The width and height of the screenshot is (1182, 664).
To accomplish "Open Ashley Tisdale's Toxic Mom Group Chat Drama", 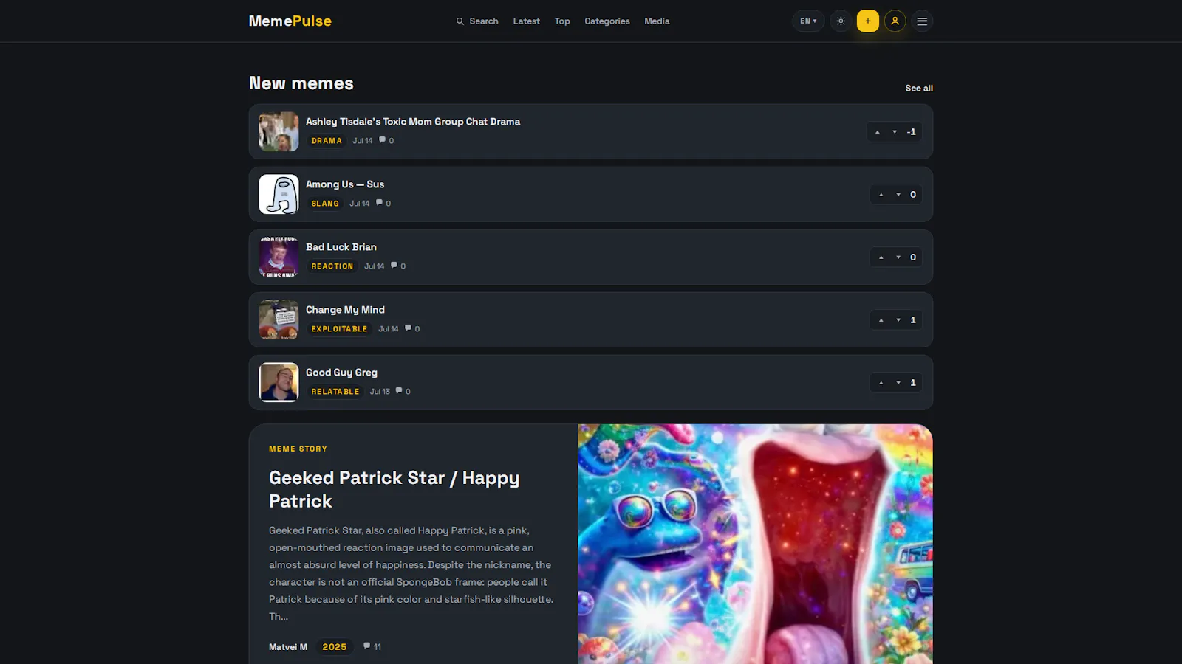I will [x=413, y=122].
